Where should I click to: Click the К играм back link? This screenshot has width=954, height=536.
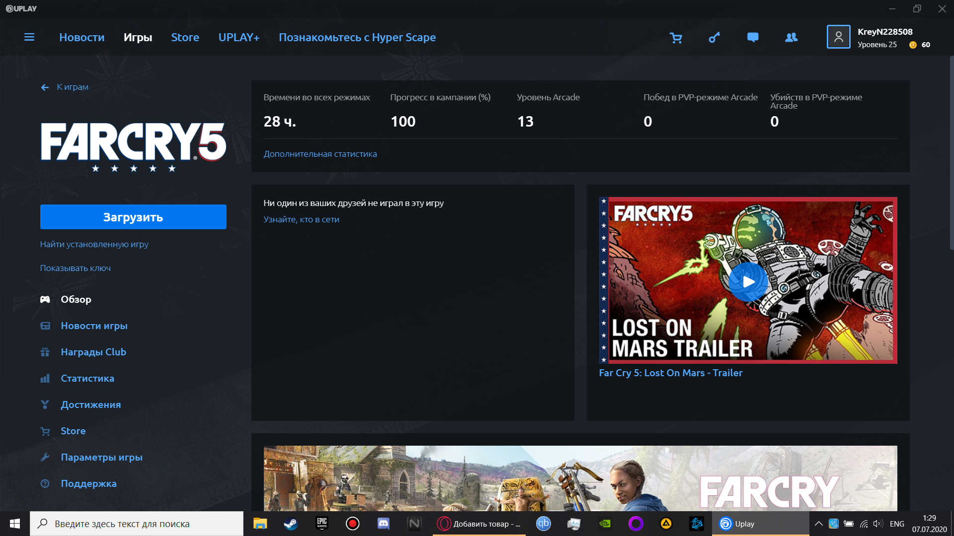[73, 87]
